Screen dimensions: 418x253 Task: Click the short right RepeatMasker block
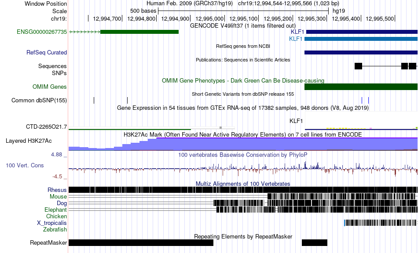click(x=315, y=242)
